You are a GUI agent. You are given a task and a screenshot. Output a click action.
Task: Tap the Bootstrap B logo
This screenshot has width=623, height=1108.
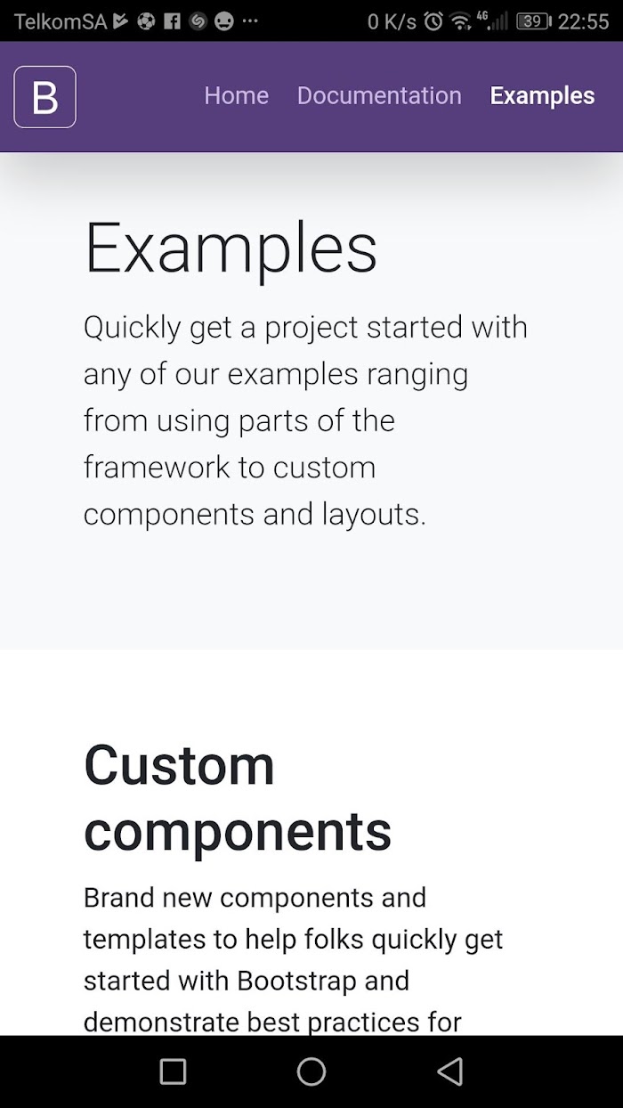[44, 96]
